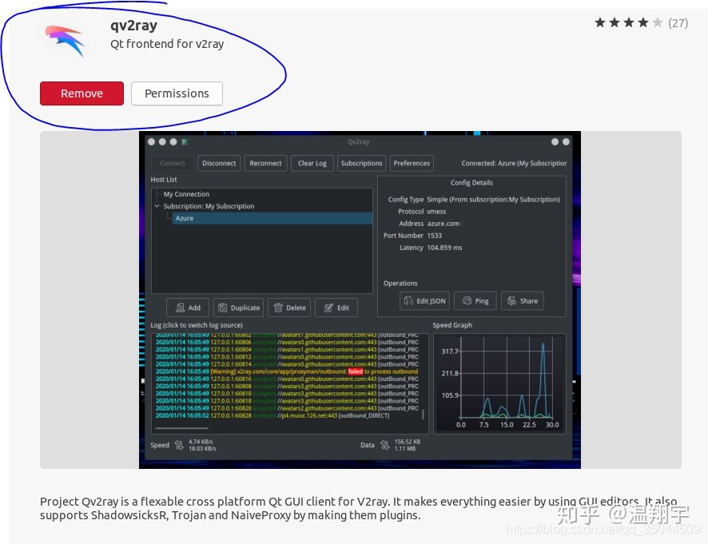The image size is (708, 544).
Task: Select My Connection in the host list
Action: 186,194
